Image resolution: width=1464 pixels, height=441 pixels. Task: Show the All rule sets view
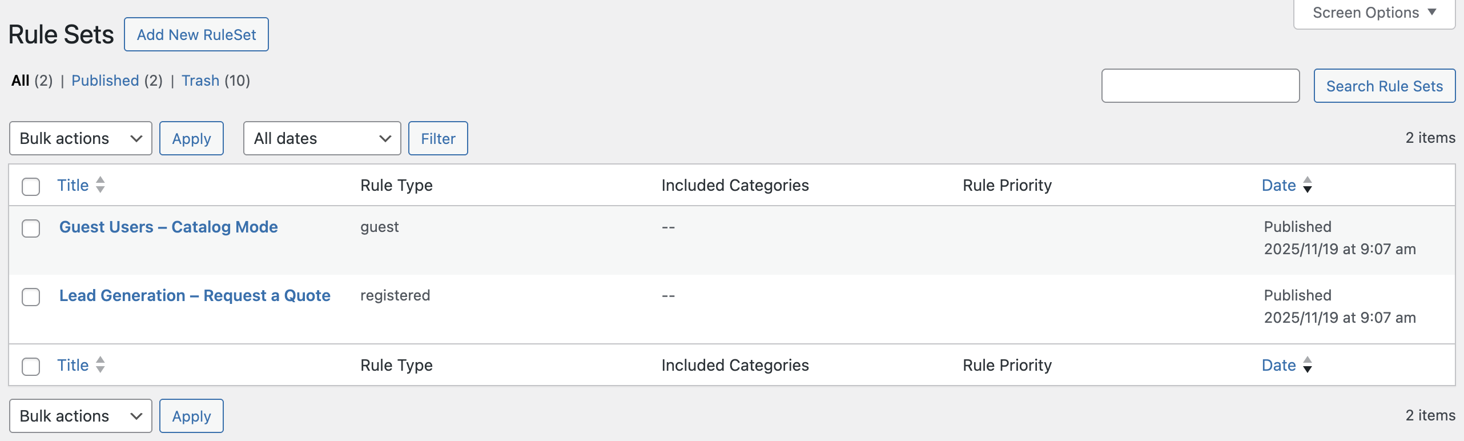[x=21, y=81]
